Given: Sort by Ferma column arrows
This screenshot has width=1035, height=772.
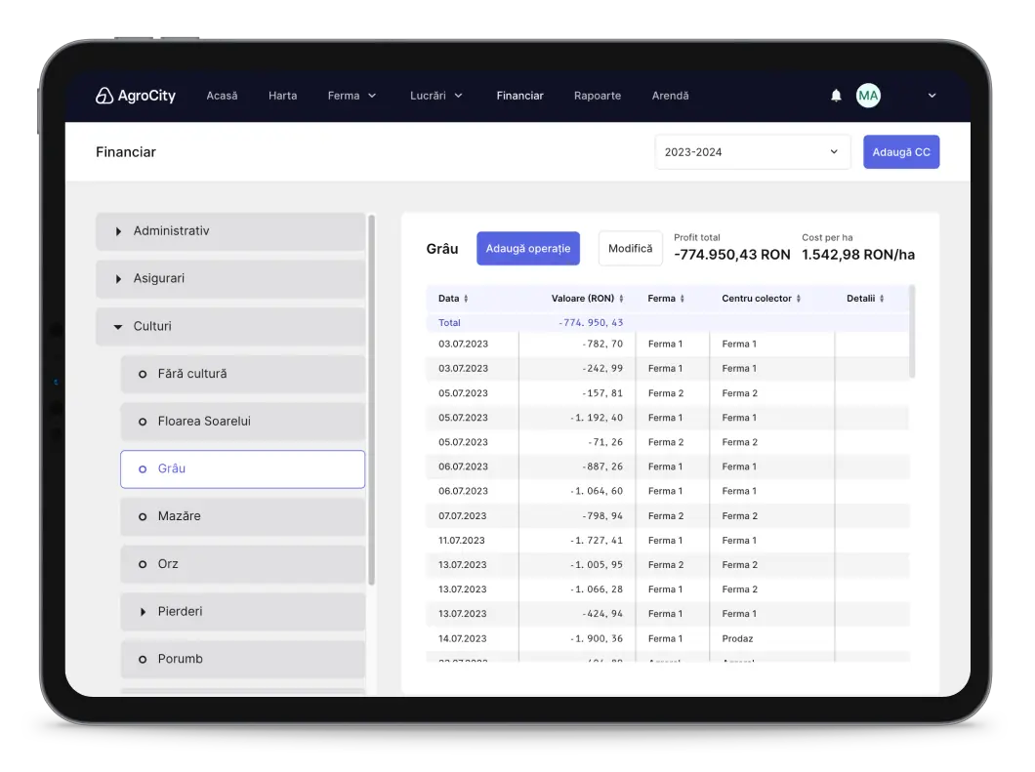Looking at the screenshot, I should pyautogui.click(x=682, y=299).
